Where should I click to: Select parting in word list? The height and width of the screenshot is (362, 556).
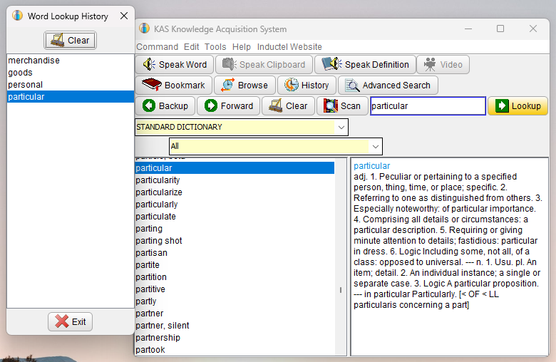pyautogui.click(x=235, y=228)
